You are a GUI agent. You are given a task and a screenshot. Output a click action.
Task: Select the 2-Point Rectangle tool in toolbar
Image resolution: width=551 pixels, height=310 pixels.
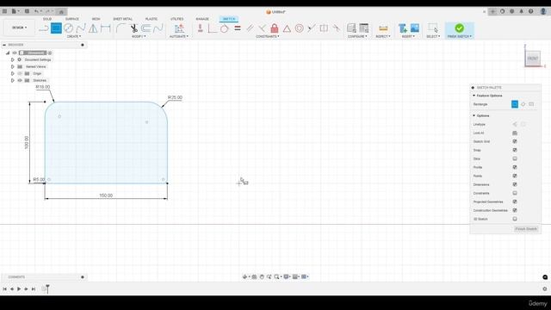coord(56,28)
